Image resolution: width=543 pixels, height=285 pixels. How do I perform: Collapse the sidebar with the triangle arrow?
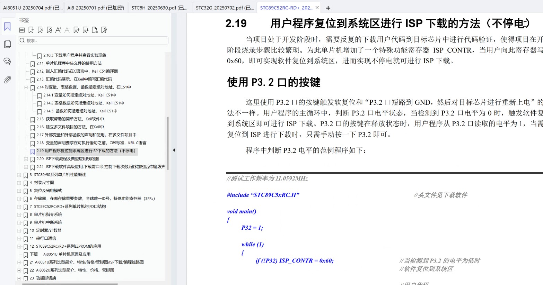[174, 150]
